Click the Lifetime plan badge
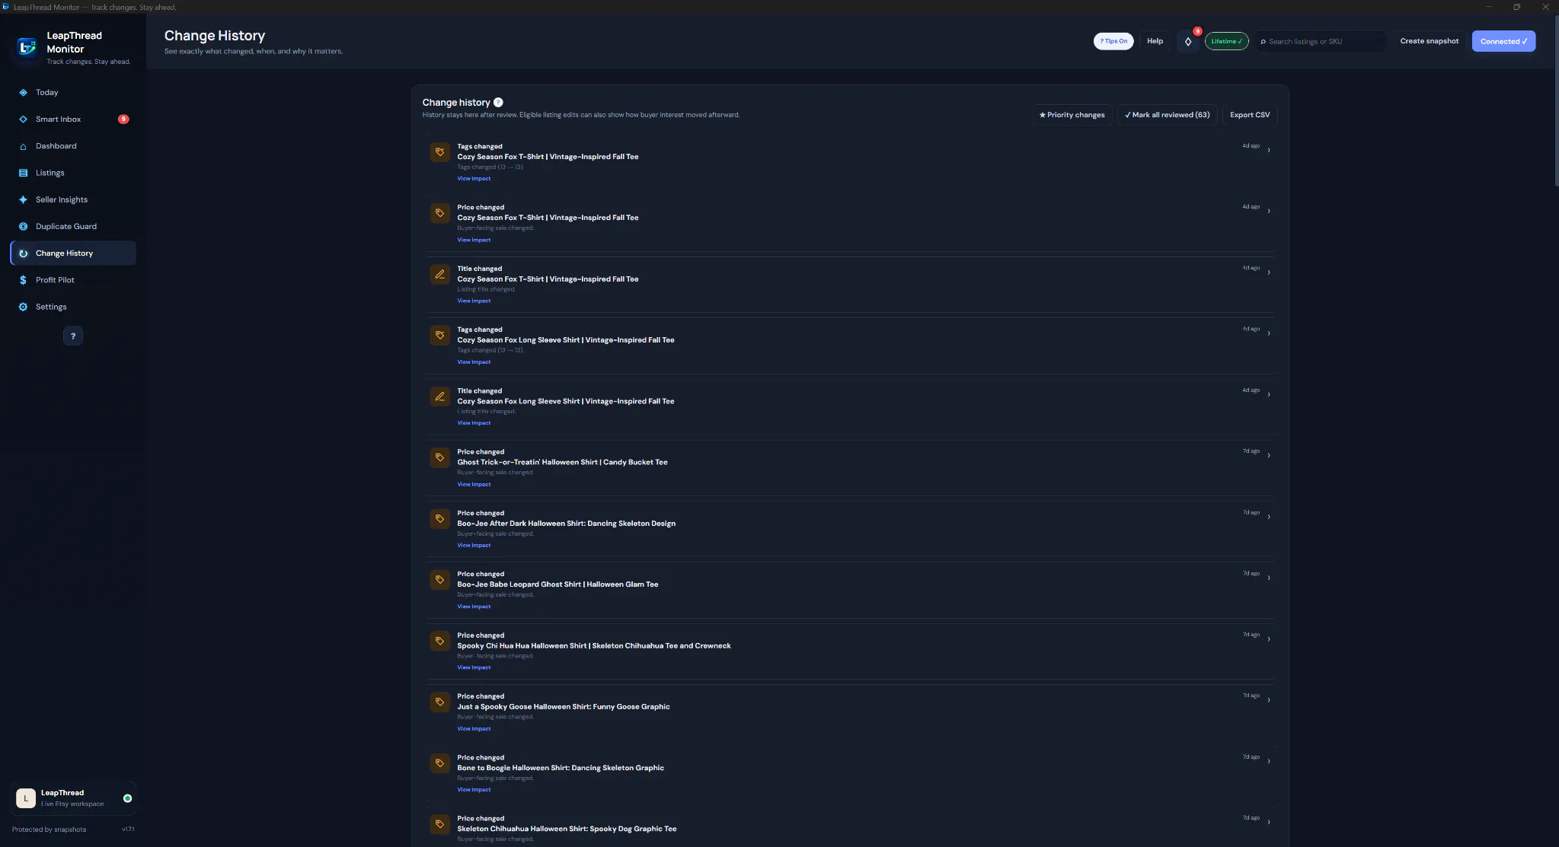The image size is (1559, 847). point(1226,41)
